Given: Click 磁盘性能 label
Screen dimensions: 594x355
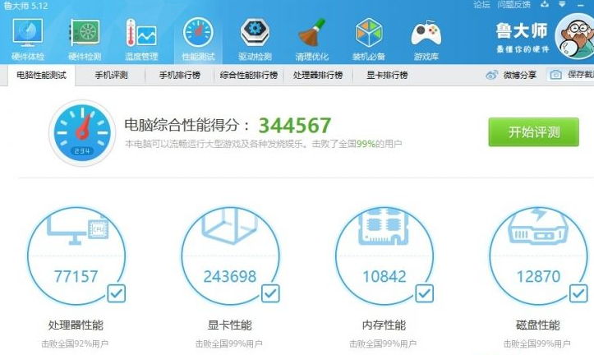Looking at the screenshot, I should pyautogui.click(x=538, y=325).
